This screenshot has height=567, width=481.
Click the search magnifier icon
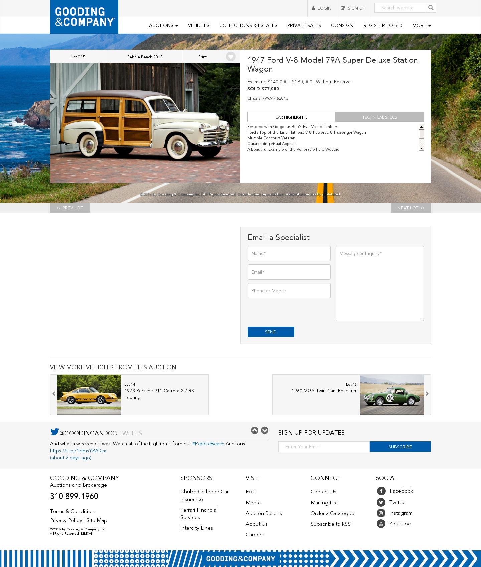coord(431,8)
